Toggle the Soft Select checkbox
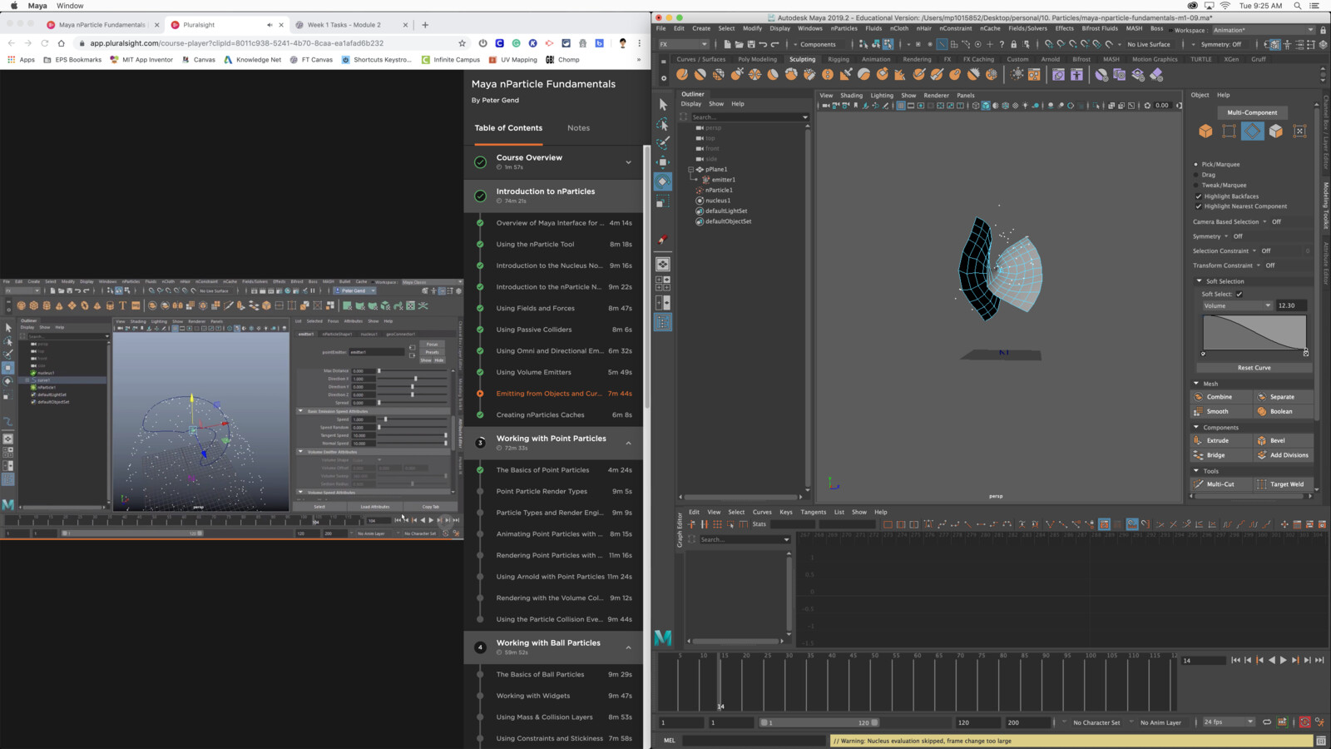 (x=1239, y=294)
